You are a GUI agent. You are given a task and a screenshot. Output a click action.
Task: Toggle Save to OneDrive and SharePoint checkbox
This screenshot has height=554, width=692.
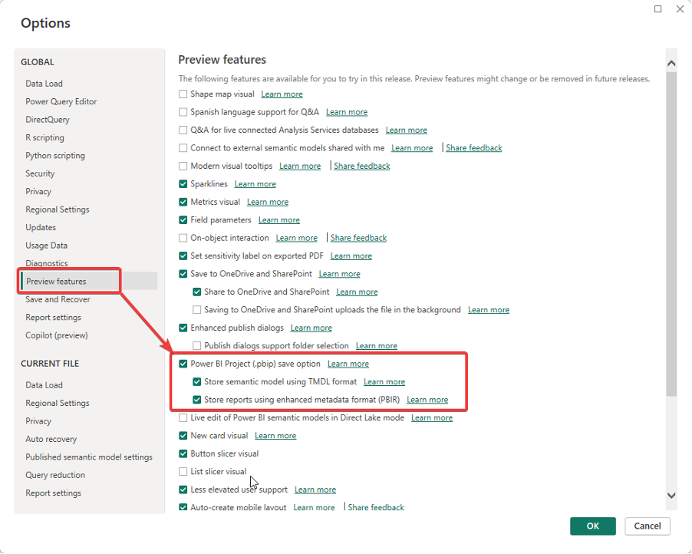pos(183,274)
